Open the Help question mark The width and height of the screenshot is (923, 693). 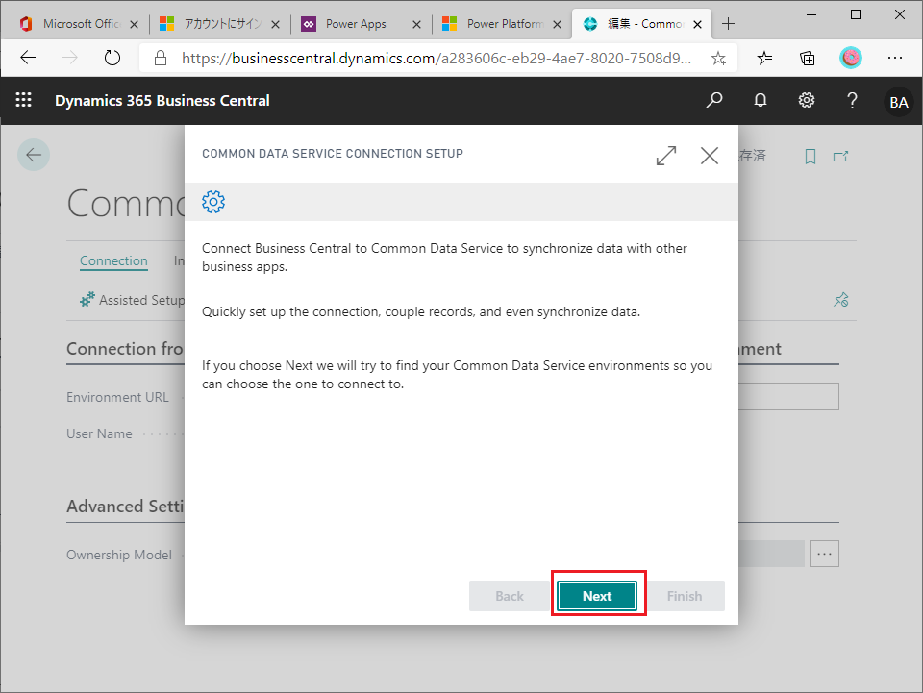click(x=852, y=100)
